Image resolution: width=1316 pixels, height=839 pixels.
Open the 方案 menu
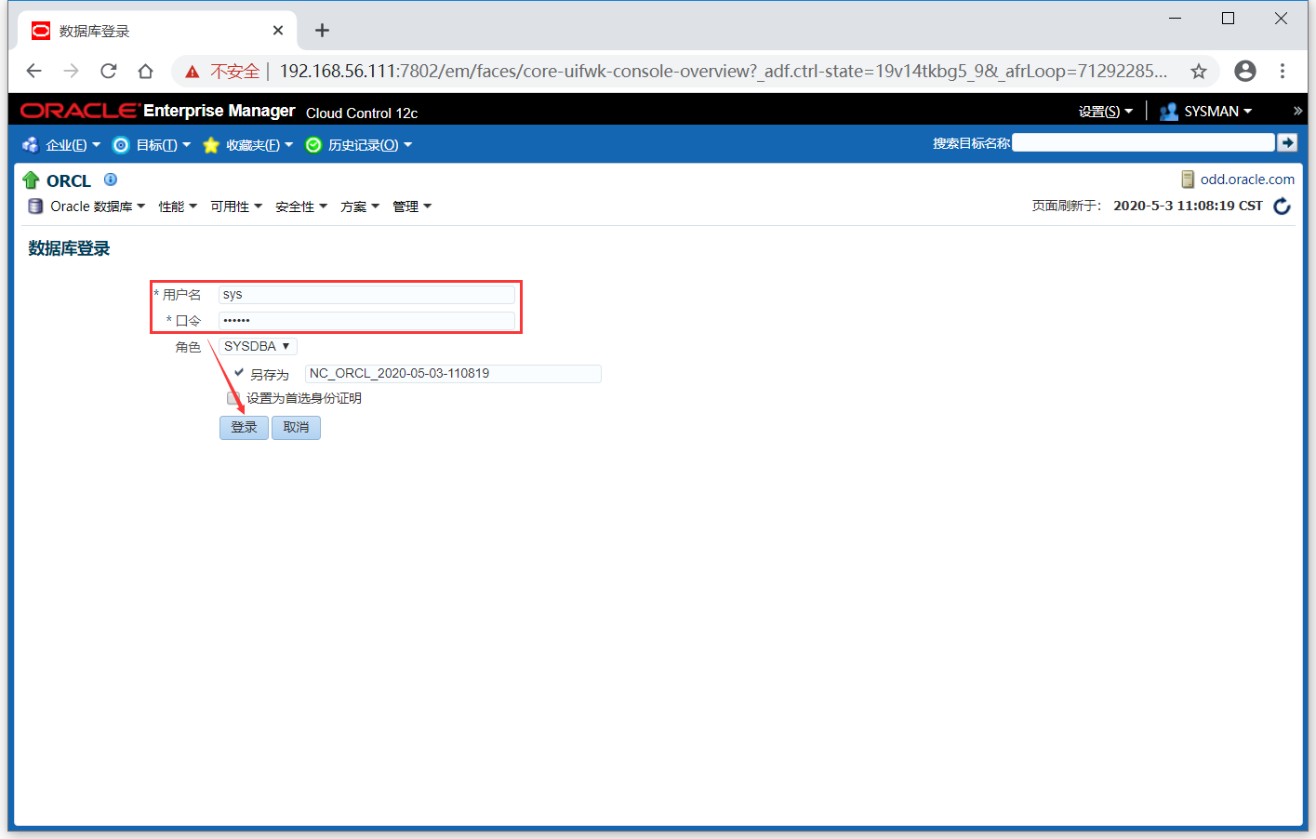coord(360,206)
